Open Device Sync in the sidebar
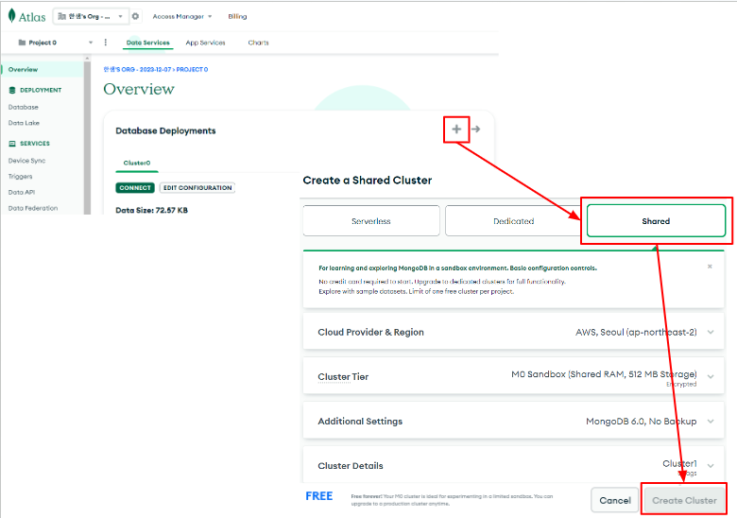737x518 pixels. (x=26, y=161)
